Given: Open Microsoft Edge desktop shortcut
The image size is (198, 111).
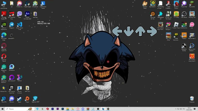Looking at the screenshot, I should point(4,36).
